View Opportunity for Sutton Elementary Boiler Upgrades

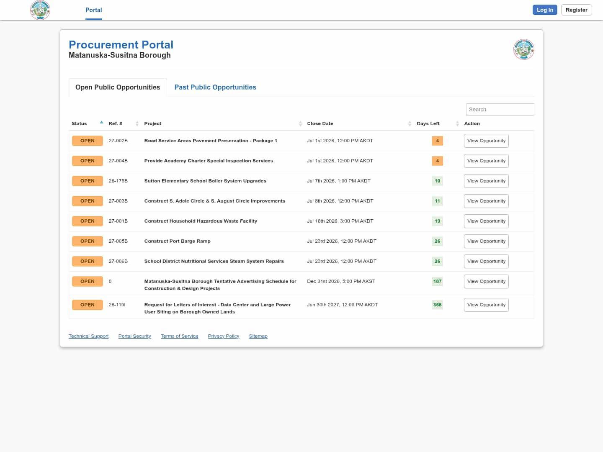click(x=486, y=181)
